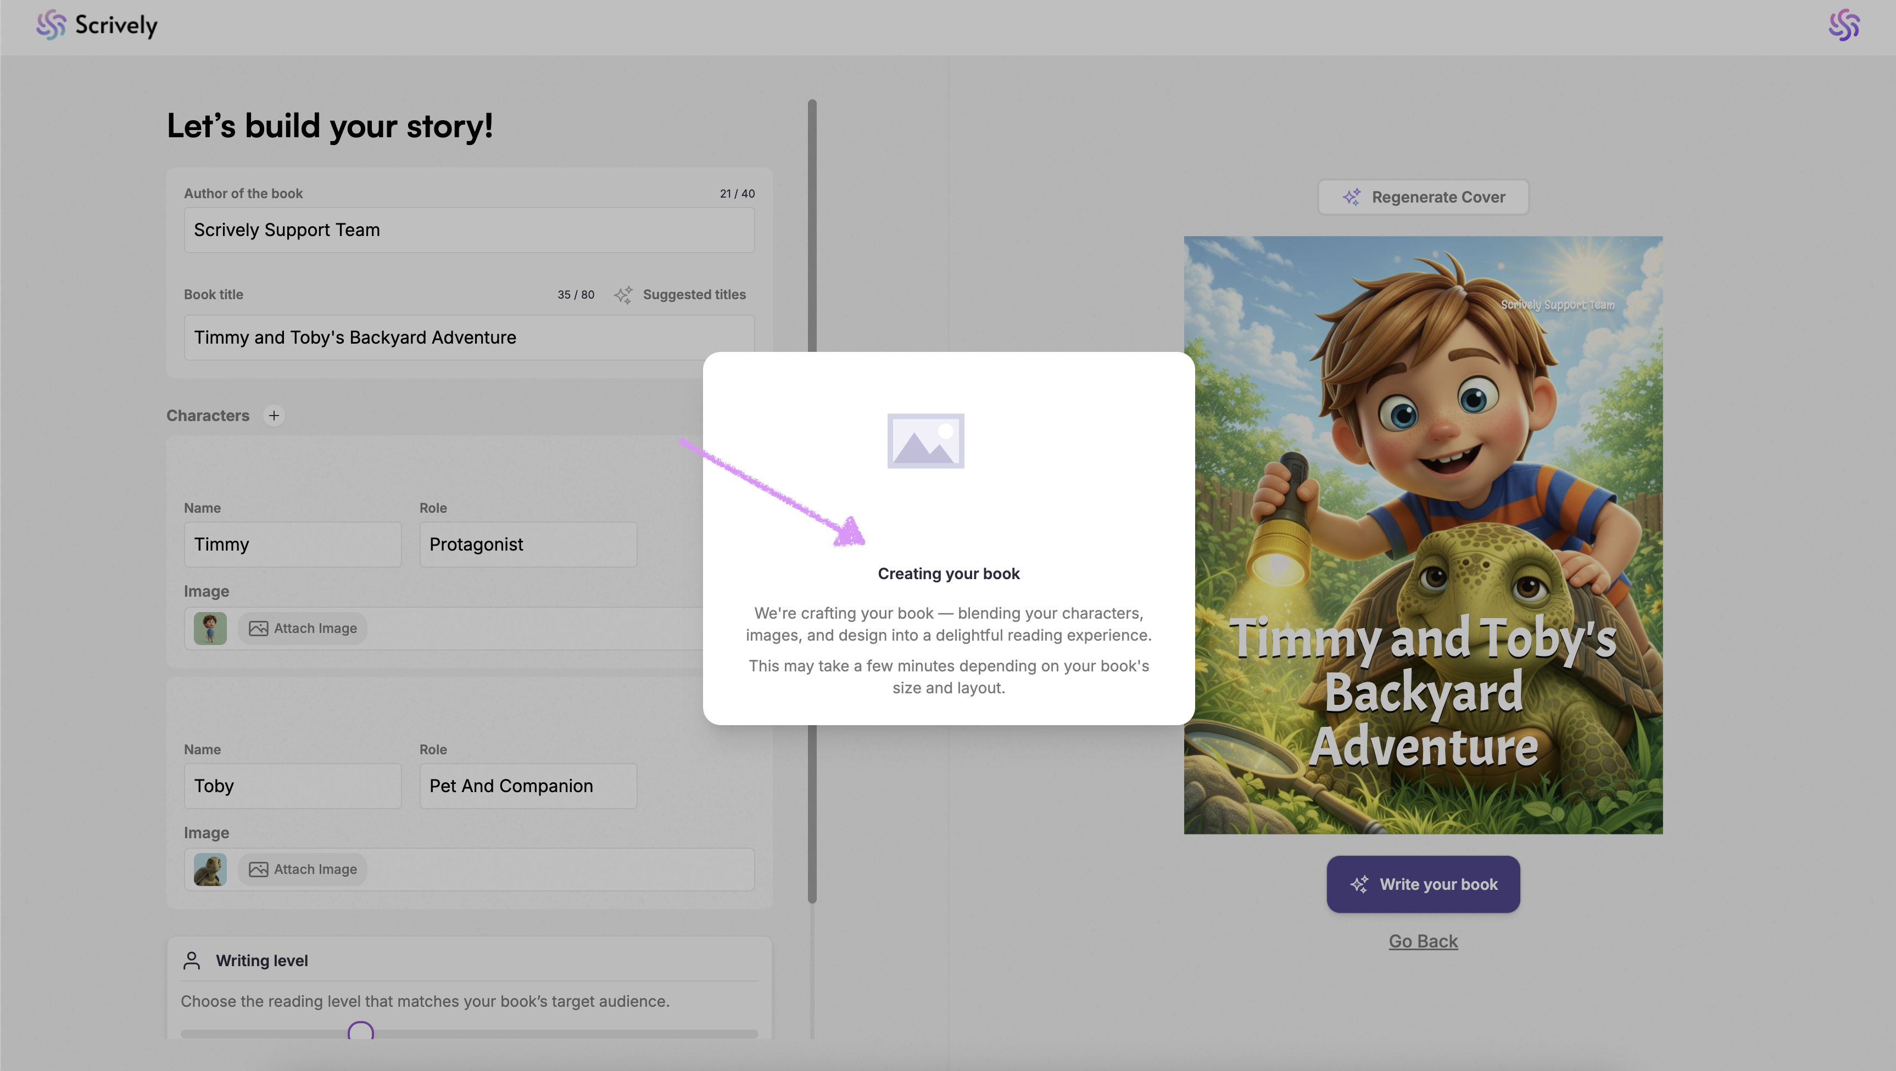Attach image for Toby character
Image resolution: width=1896 pixels, height=1071 pixels.
tap(303, 870)
